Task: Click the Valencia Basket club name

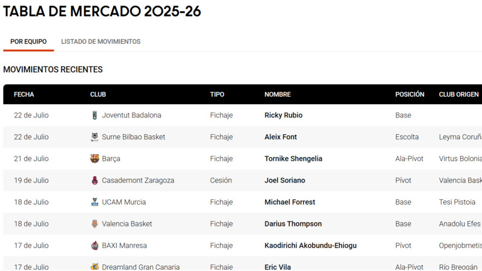Action: click(x=127, y=223)
